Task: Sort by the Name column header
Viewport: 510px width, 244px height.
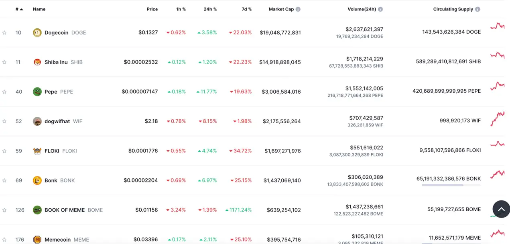Action: tap(39, 9)
